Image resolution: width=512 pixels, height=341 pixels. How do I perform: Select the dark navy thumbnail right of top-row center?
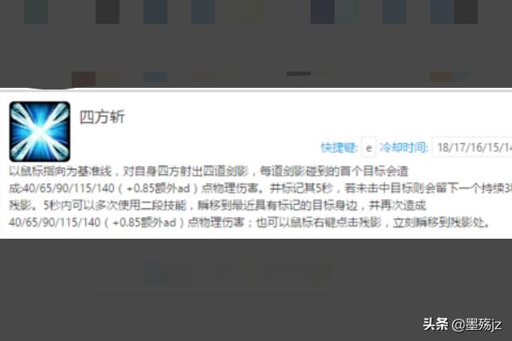(x=323, y=12)
